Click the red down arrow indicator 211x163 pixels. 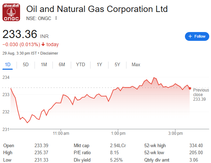(43, 44)
